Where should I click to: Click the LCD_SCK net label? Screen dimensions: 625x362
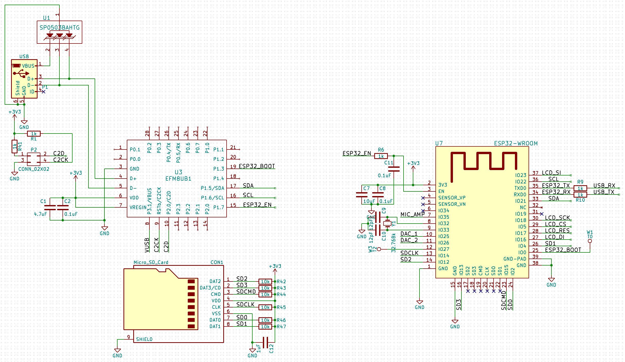(558, 218)
